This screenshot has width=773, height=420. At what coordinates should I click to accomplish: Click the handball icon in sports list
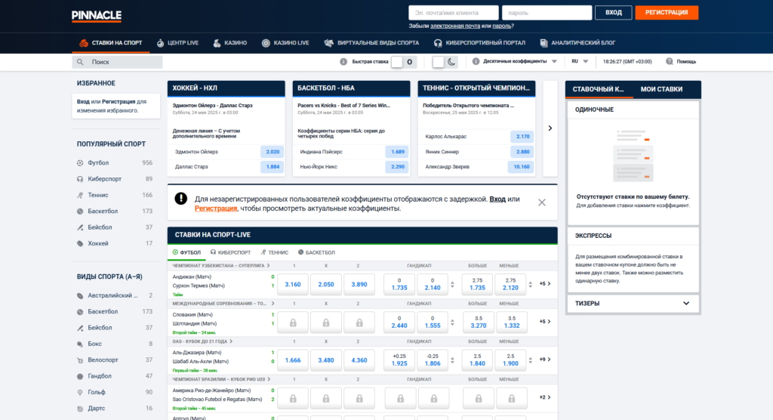pos(80,377)
